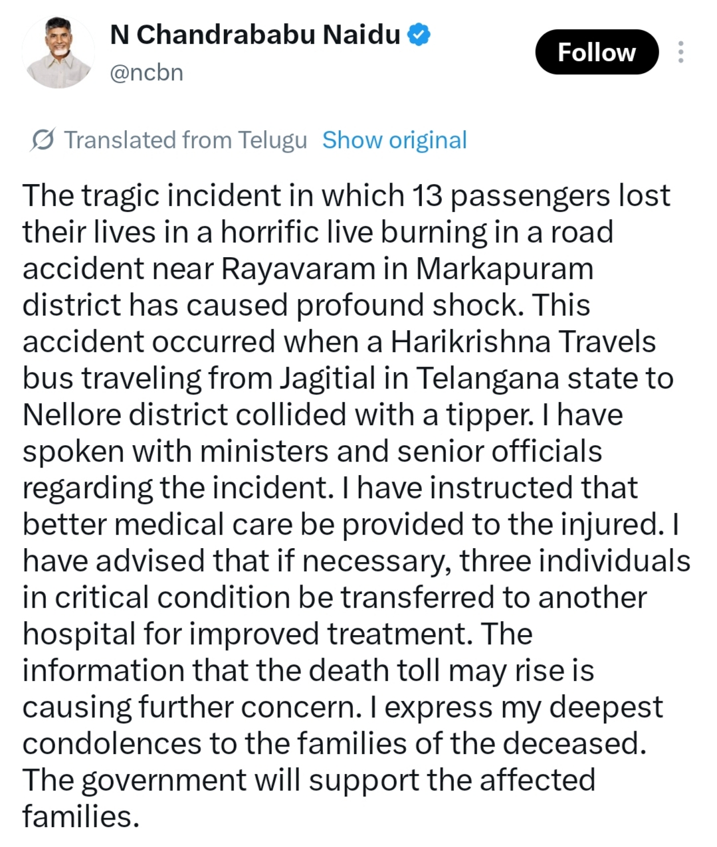Click "Markapuram" in the post text
This screenshot has height=847, width=717.
[505, 269]
